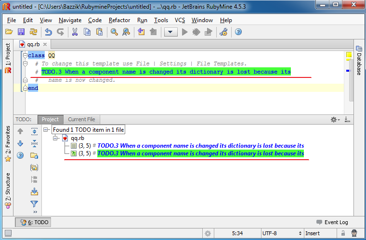Expand all TODO tree nodes
The image size is (366, 240).
coord(34,131)
